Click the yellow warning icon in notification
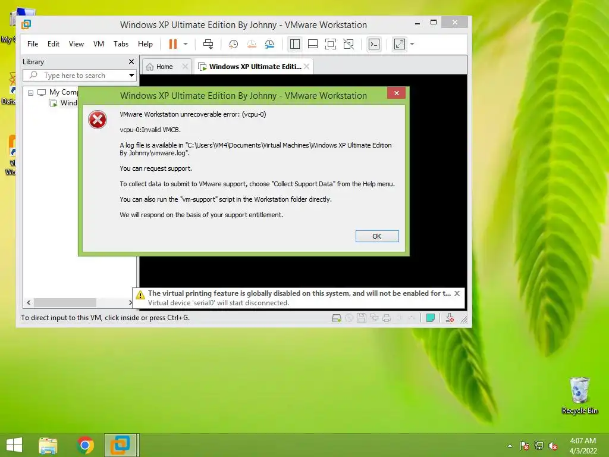The image size is (609, 457). (140, 295)
